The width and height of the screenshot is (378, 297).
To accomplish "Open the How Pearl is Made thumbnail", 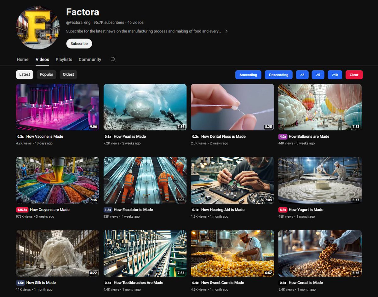I will 145,107.
